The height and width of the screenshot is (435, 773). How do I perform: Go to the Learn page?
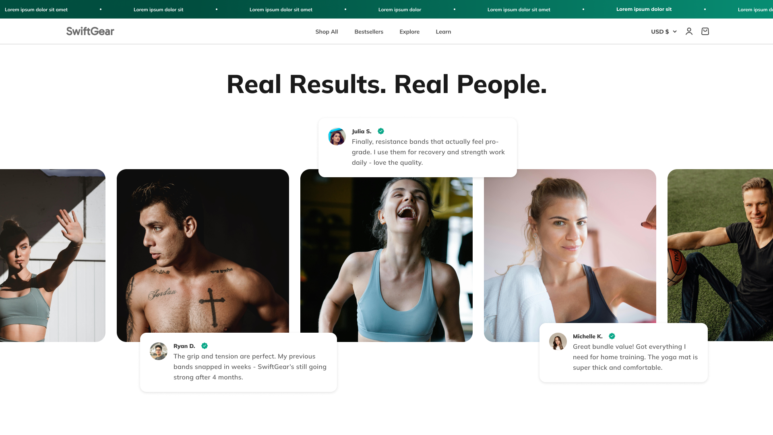click(443, 32)
